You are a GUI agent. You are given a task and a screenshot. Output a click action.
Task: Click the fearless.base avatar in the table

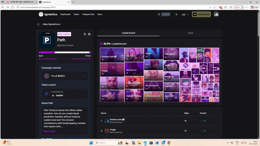click(107, 121)
